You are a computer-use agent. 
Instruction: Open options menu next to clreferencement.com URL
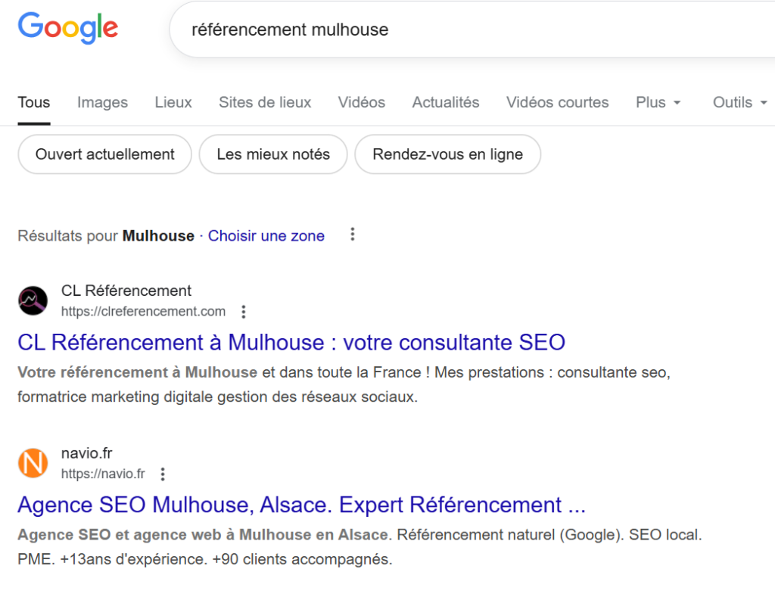(243, 312)
